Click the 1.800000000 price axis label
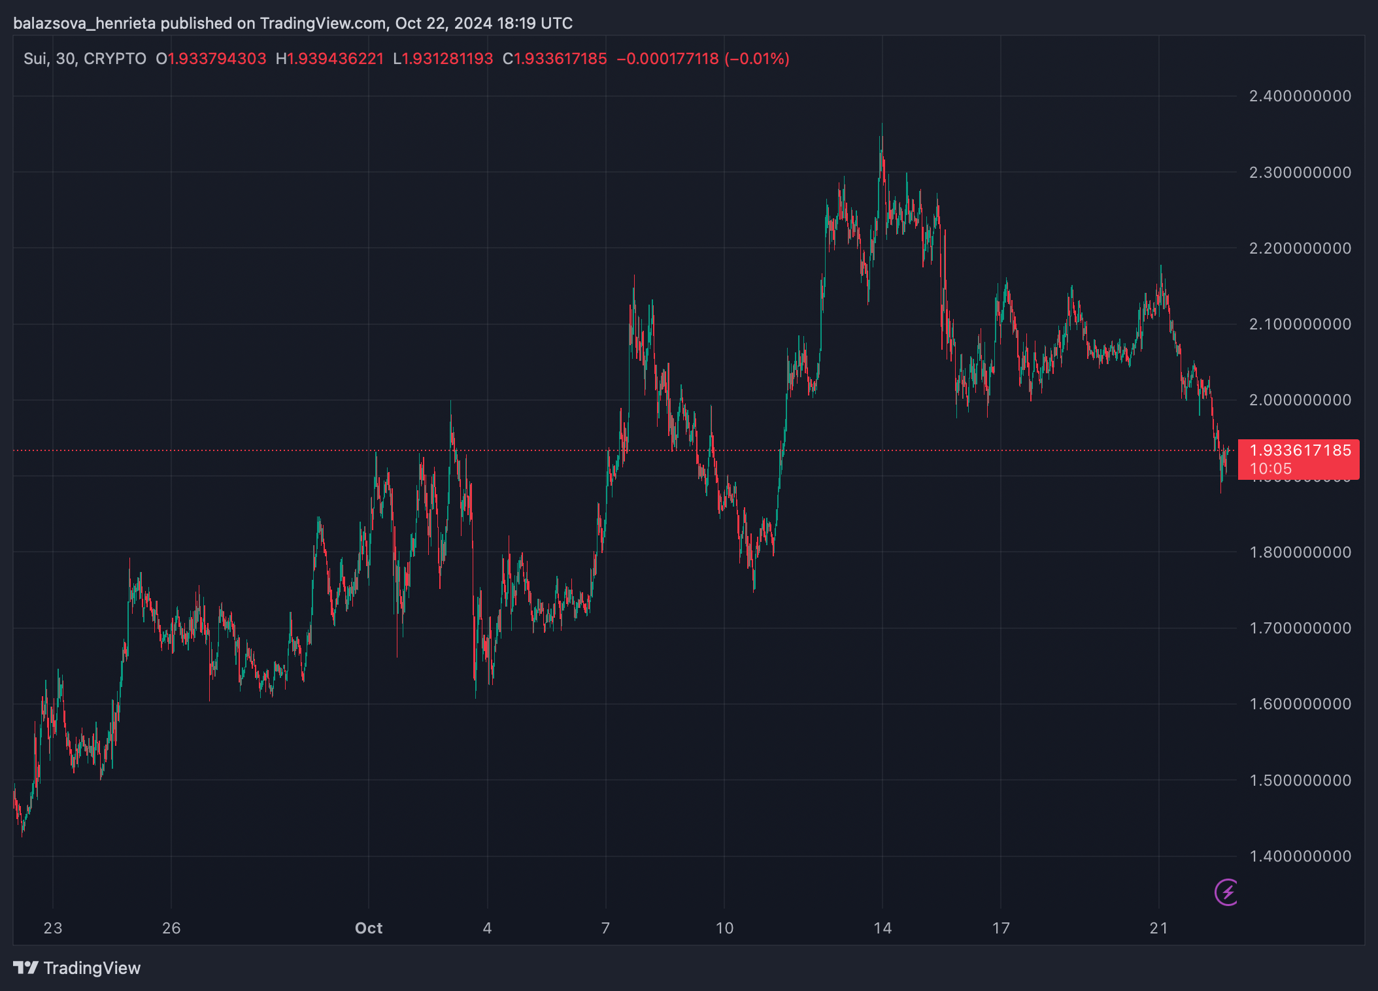The width and height of the screenshot is (1378, 991). click(1300, 552)
